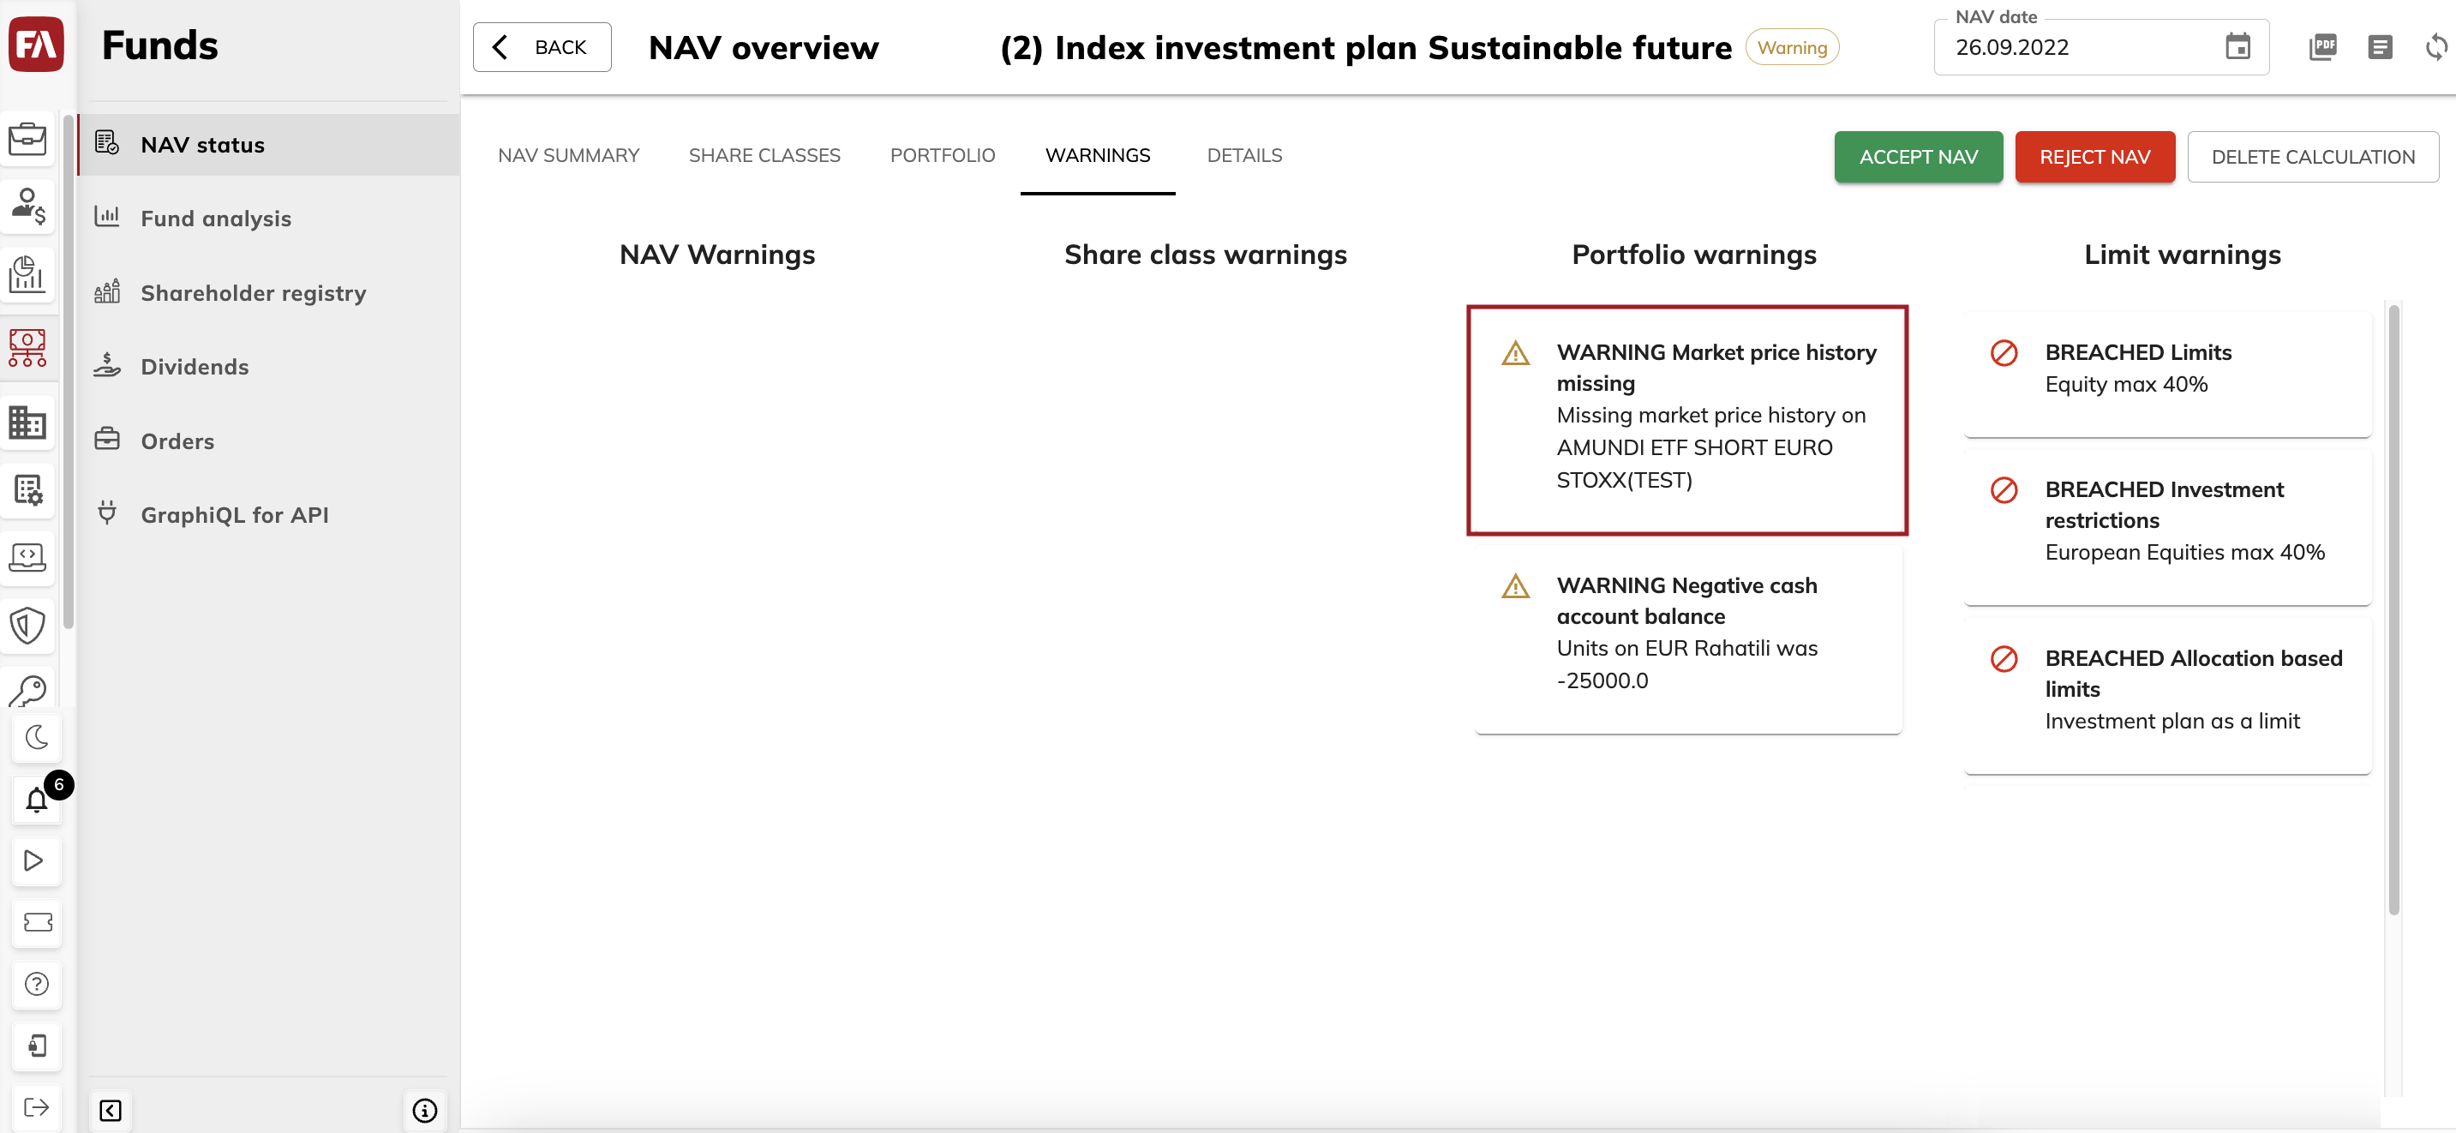
Task: Select the Funds money icon in left rail
Action: 27,348
